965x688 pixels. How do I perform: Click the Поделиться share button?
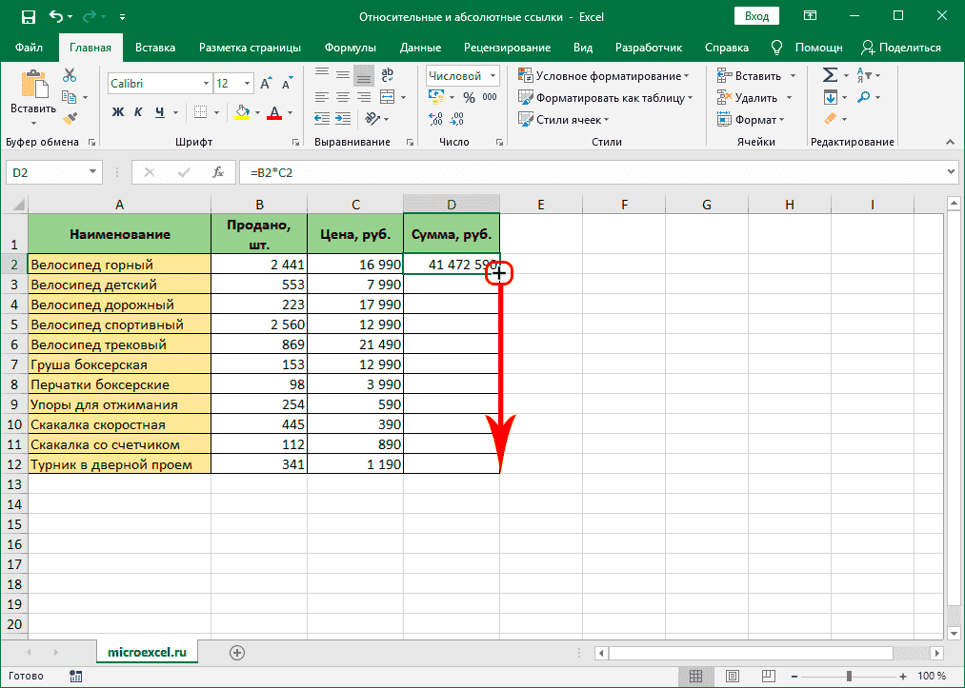tap(901, 48)
